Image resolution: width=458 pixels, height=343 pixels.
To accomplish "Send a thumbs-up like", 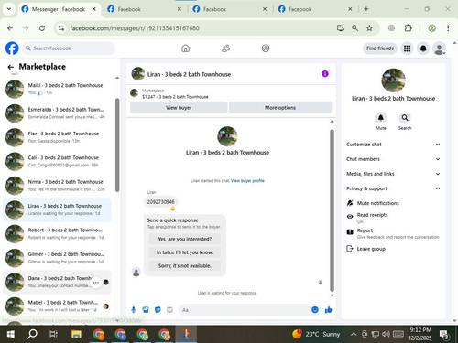I will click(x=329, y=310).
